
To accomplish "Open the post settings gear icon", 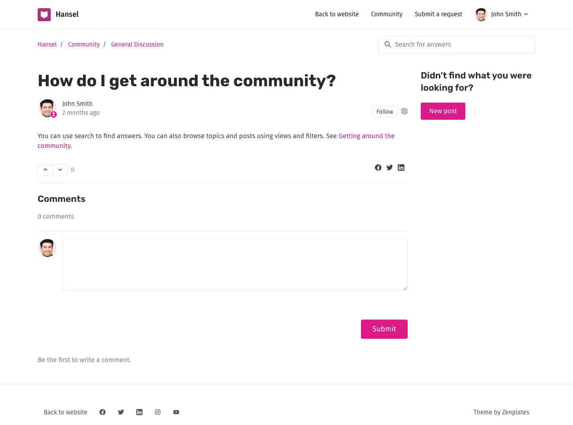I will coord(404,111).
